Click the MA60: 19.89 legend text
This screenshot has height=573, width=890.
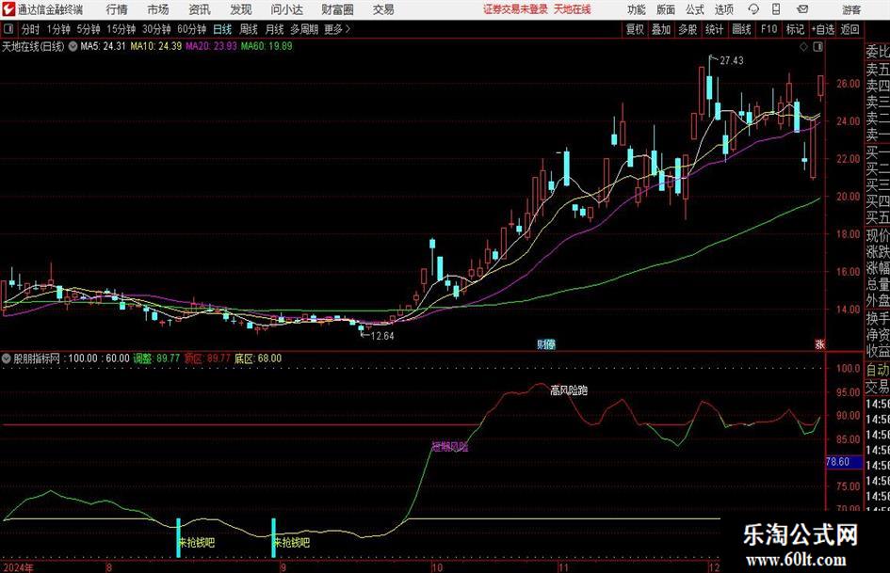pyautogui.click(x=267, y=46)
